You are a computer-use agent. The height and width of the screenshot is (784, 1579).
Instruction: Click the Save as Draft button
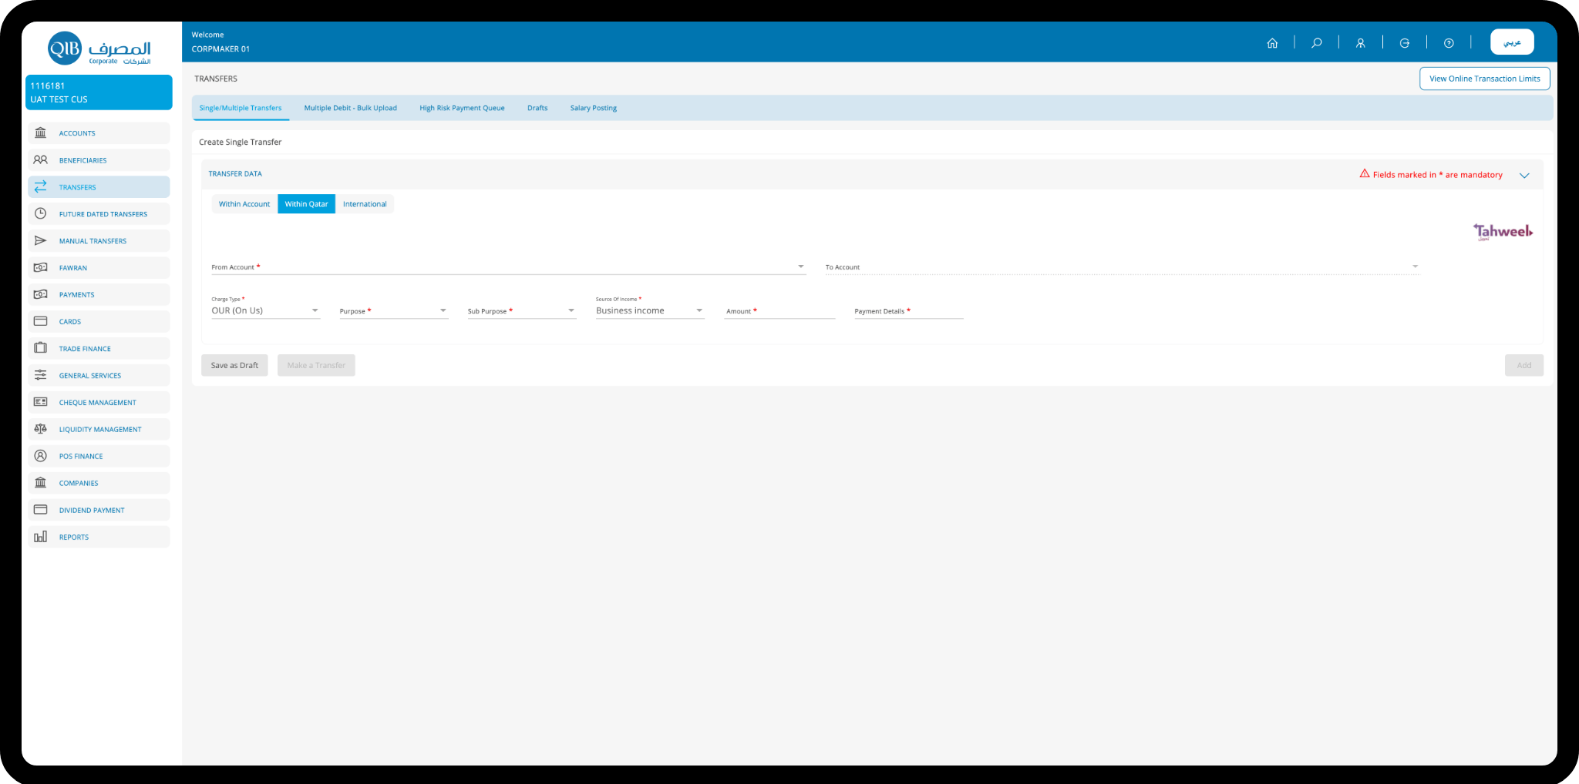pos(234,365)
